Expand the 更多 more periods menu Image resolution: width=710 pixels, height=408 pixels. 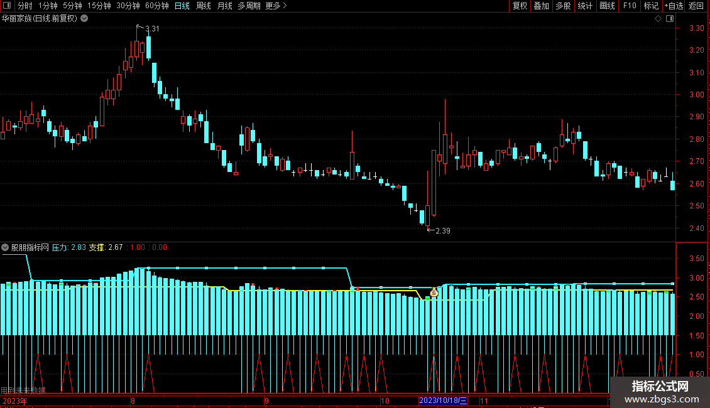[x=276, y=6]
